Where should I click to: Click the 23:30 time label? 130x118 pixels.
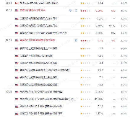pos(9,92)
